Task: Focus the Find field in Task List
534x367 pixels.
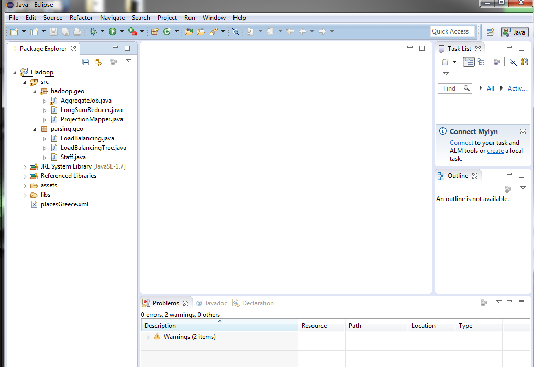Action: (454, 88)
